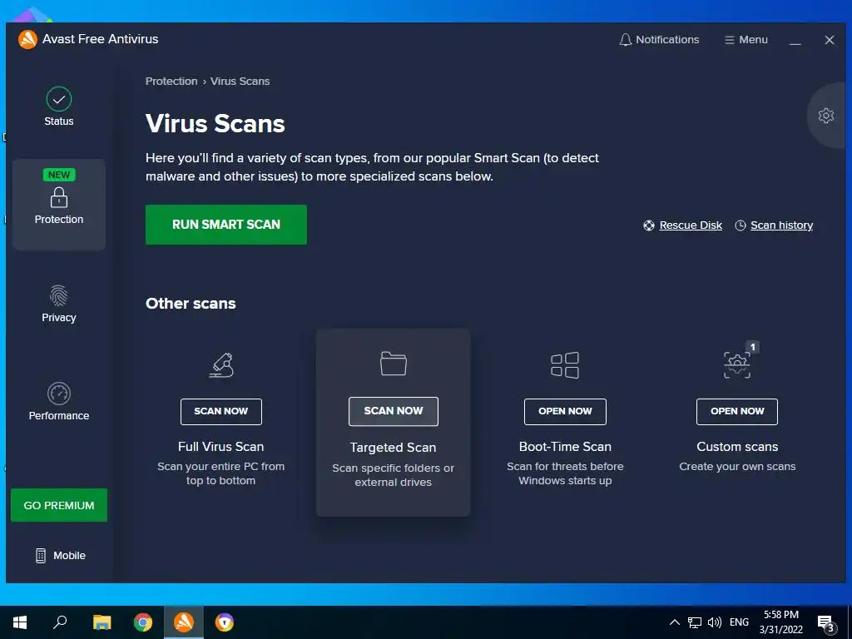852x639 pixels.
Task: Click the Rescue Disk lifebuoy icon
Action: pyautogui.click(x=649, y=225)
